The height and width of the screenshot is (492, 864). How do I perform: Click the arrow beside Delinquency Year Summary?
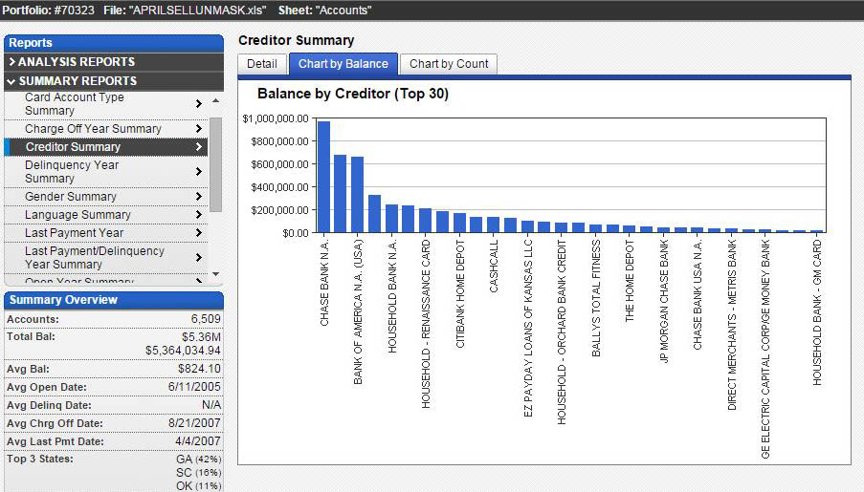198,172
